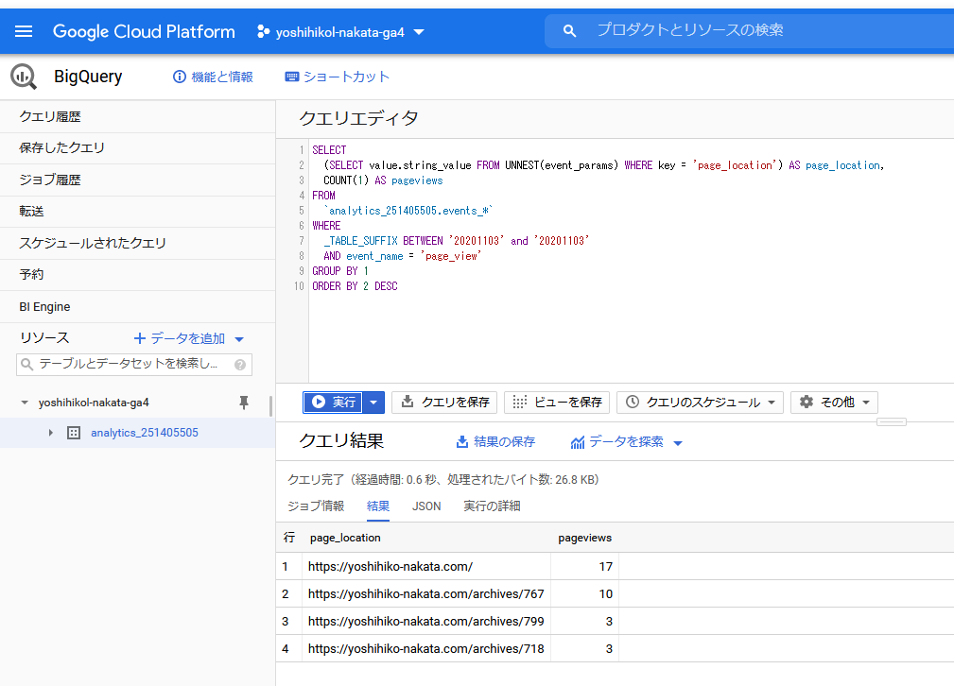
Task: Open クエリ履歴 in the sidebar
Action: pyautogui.click(x=137, y=117)
